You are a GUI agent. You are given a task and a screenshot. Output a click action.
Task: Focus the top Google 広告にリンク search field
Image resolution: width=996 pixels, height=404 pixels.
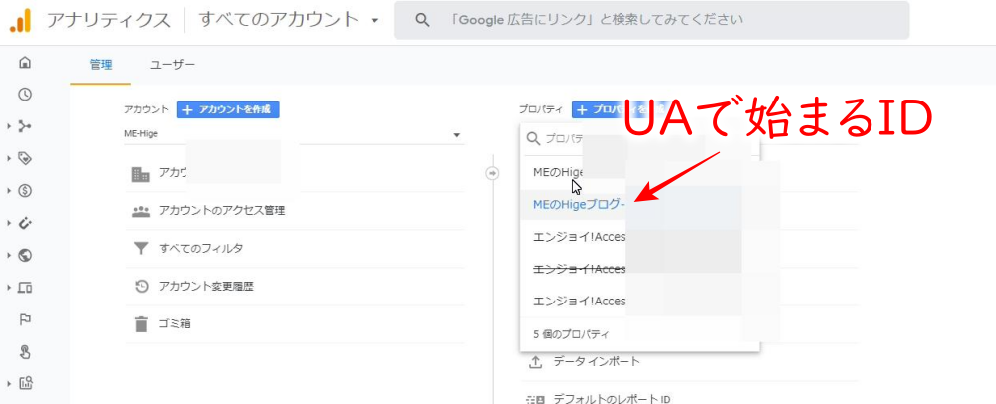[651, 20]
